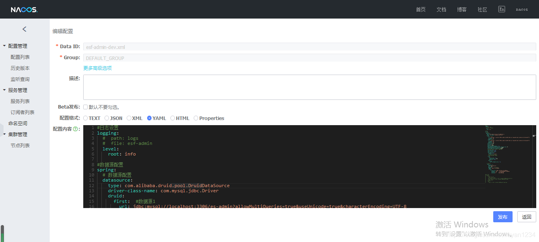The height and width of the screenshot is (242, 539).
Task: Click the 'logging:' line in editor
Action: [x=108, y=133]
